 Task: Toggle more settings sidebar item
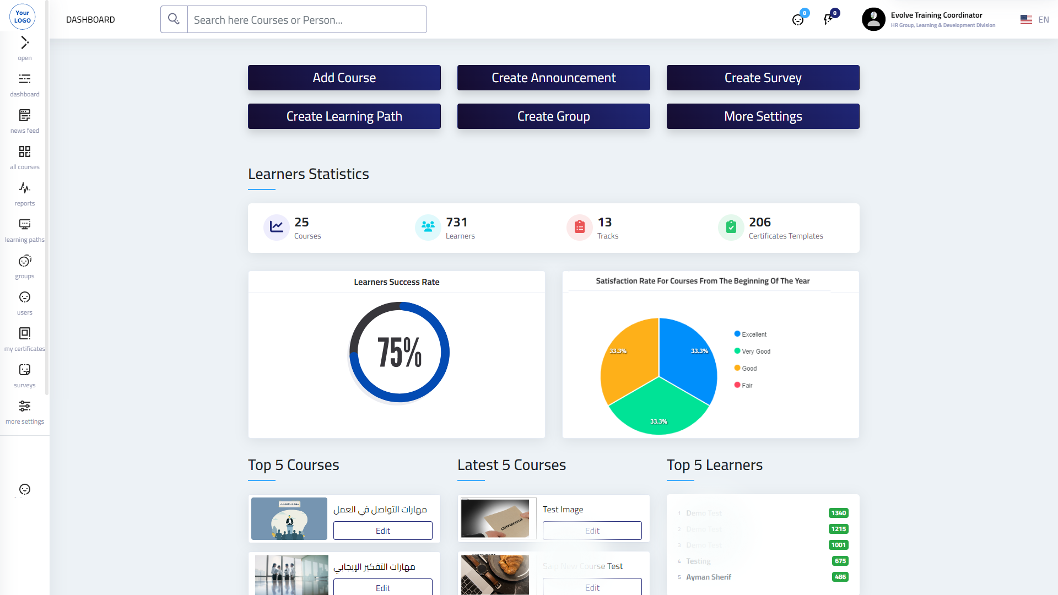click(x=25, y=410)
